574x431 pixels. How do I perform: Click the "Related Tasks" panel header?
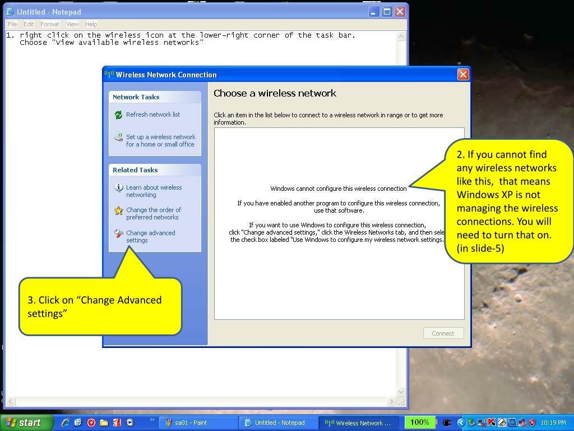click(x=155, y=170)
